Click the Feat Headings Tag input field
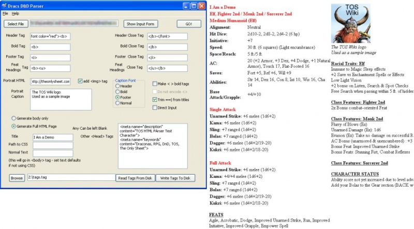This screenshot has height=229, width=414. coord(50,68)
